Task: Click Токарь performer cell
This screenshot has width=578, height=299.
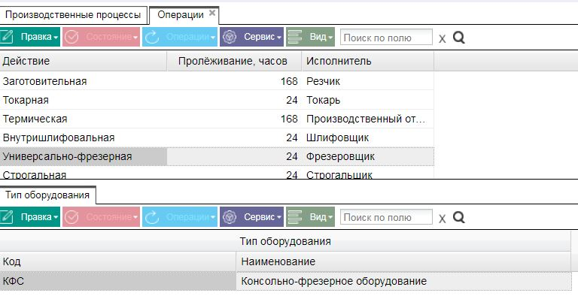Action: [367, 100]
